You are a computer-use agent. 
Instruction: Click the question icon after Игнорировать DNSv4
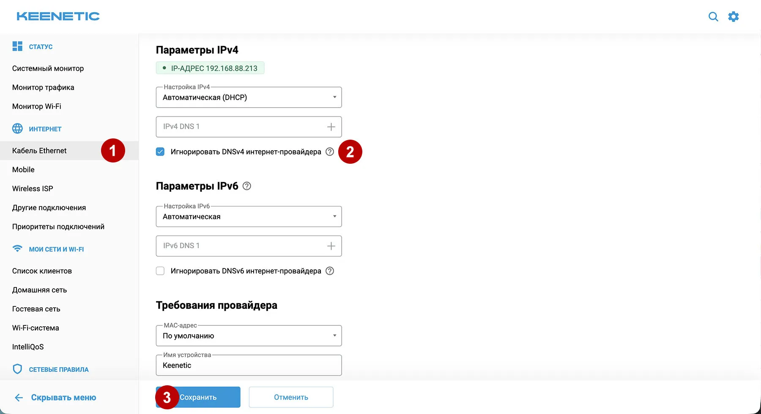click(330, 152)
